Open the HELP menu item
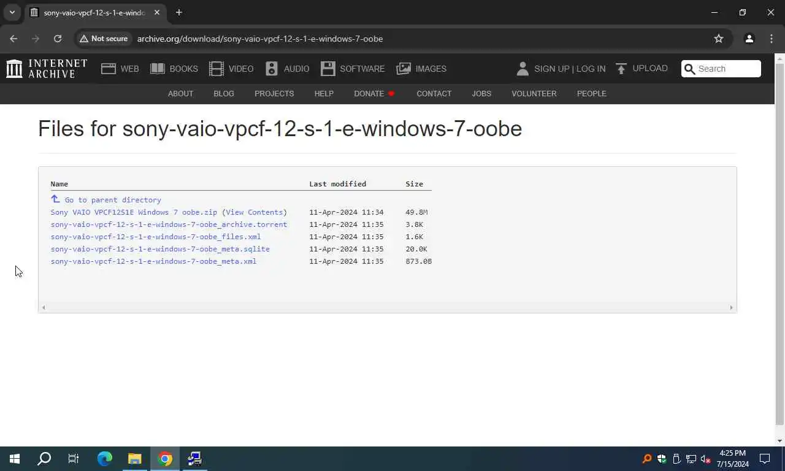 pos(324,94)
